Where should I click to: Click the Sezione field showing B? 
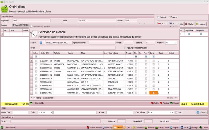150,43
